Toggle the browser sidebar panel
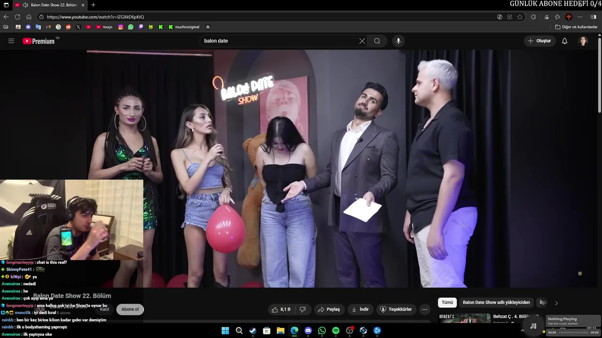 (594, 17)
